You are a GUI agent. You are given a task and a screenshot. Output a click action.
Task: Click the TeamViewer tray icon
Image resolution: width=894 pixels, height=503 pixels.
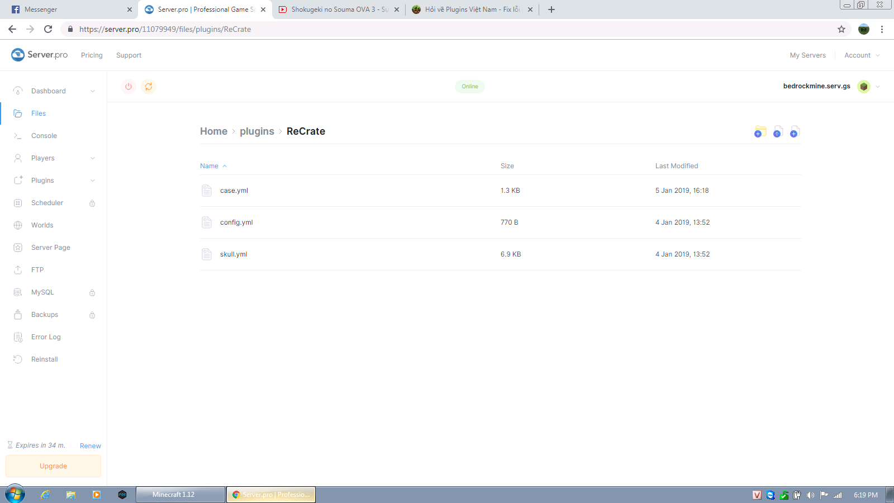[x=771, y=495]
